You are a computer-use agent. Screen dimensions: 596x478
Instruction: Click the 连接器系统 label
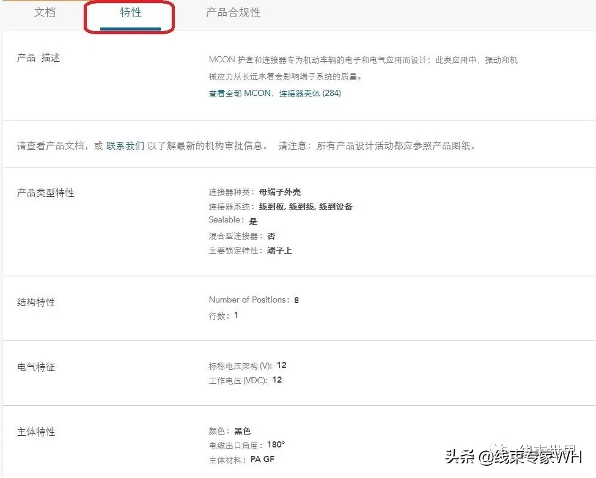coord(232,207)
